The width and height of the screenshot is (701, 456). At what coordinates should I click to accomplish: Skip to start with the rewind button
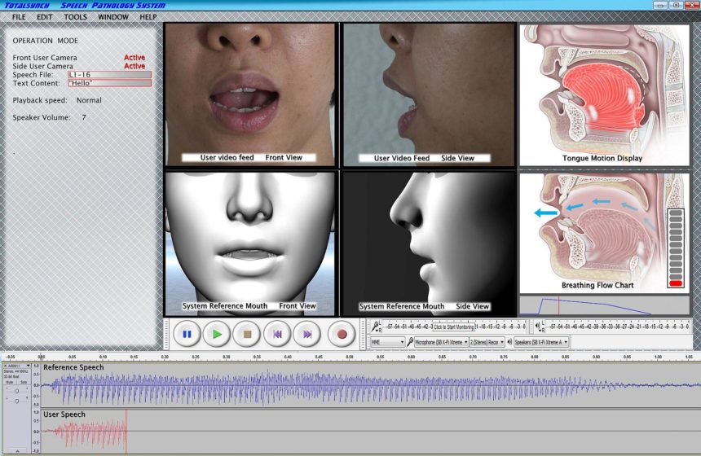(277, 334)
